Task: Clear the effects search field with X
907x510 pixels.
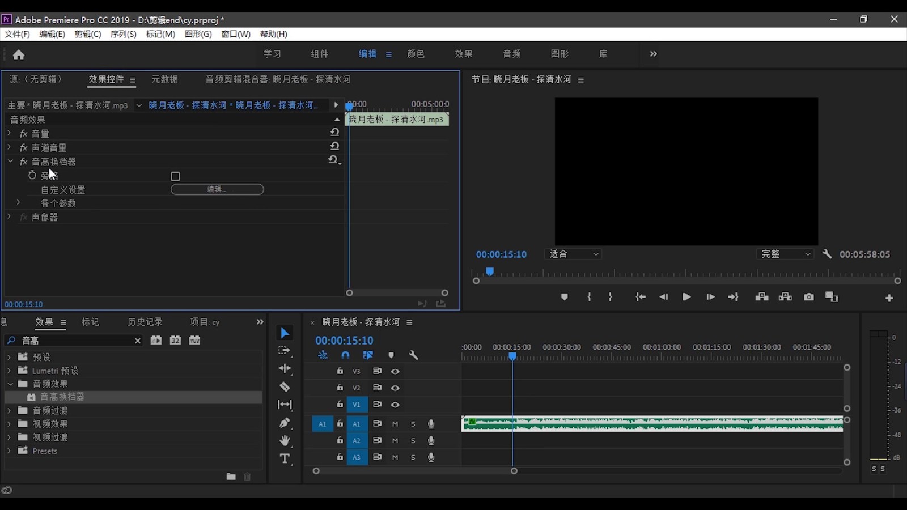Action: coord(137,341)
